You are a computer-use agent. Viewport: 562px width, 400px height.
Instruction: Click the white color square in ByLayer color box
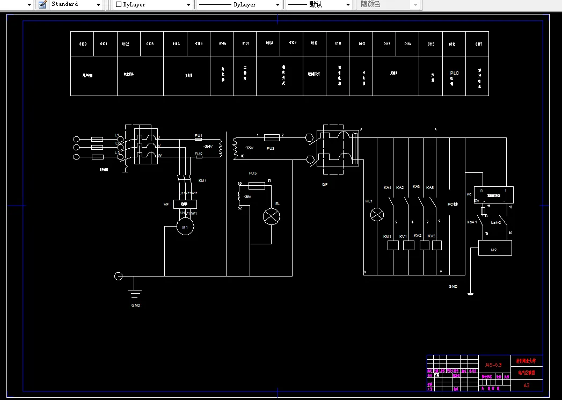pyautogui.click(x=119, y=4)
